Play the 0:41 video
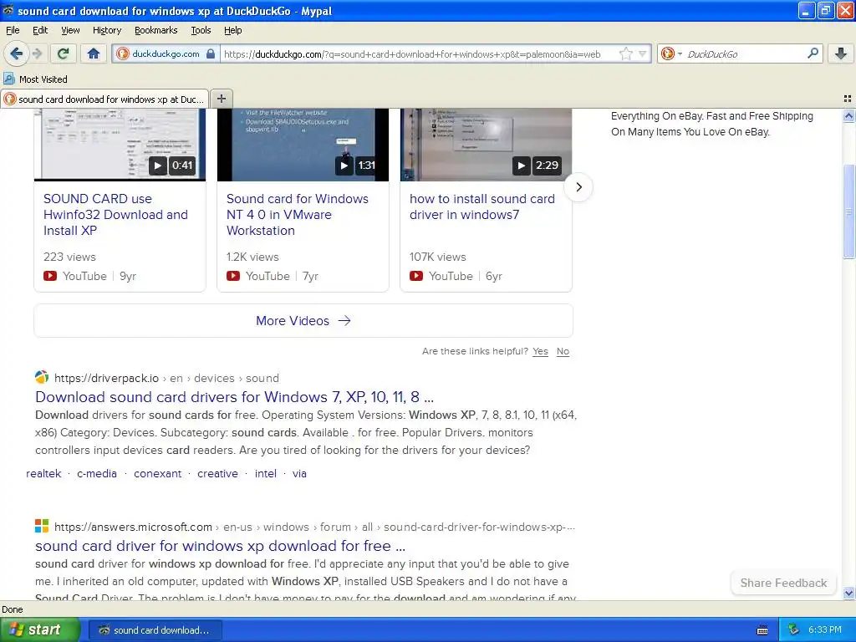The width and height of the screenshot is (856, 642). (x=158, y=166)
